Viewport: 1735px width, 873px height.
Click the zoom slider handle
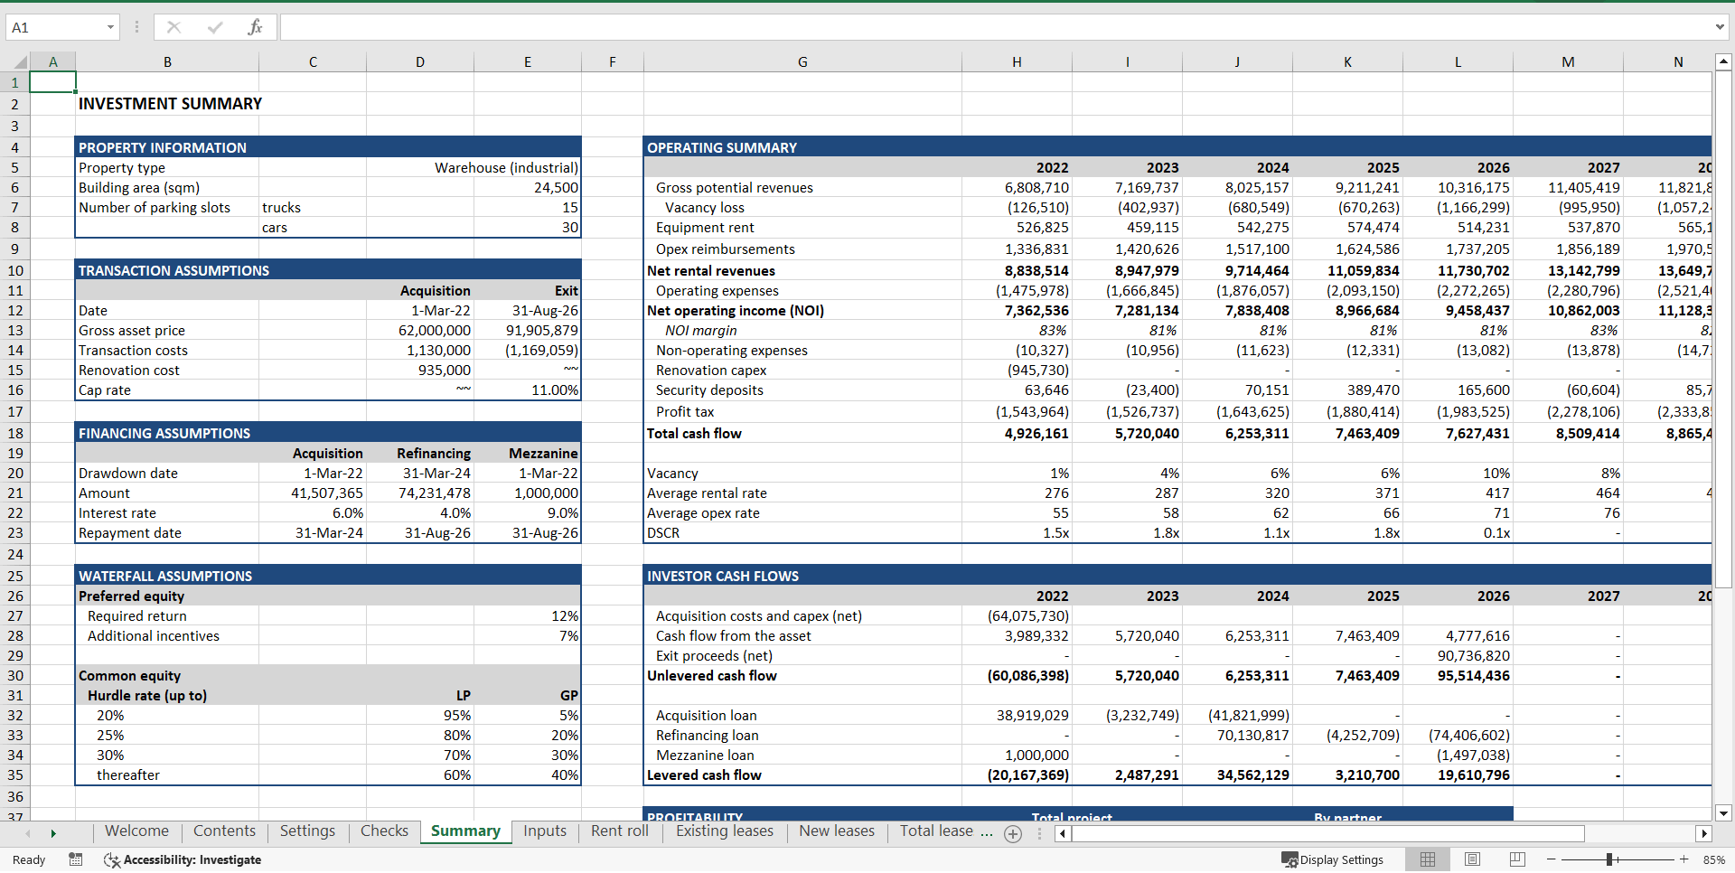(1610, 859)
